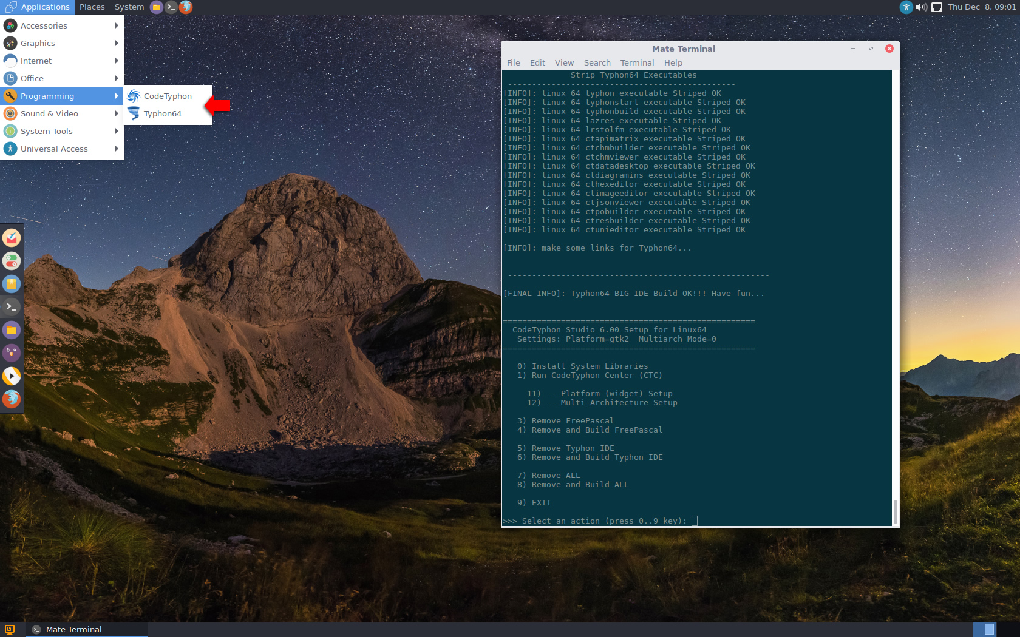Screen dimensions: 1020x637
Task: Click the volume speaker icon
Action: [x=922, y=7]
